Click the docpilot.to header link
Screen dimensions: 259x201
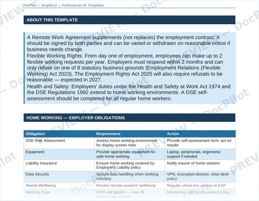(x=49, y=5)
